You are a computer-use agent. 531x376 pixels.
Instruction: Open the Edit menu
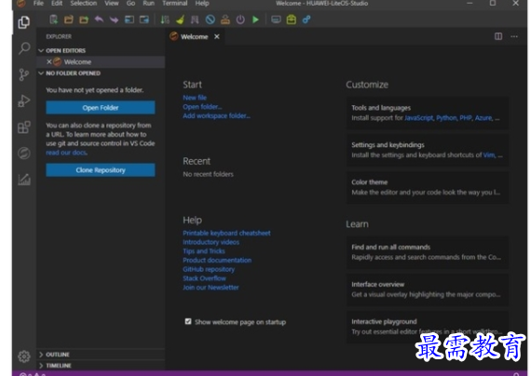click(57, 4)
